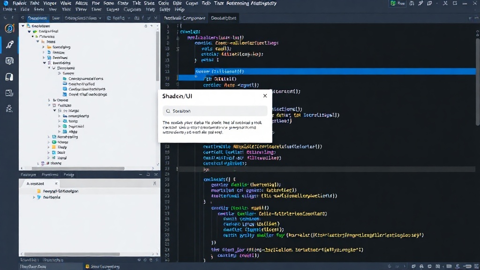Open the headset-shaped icon in the left activity bar

(9, 77)
